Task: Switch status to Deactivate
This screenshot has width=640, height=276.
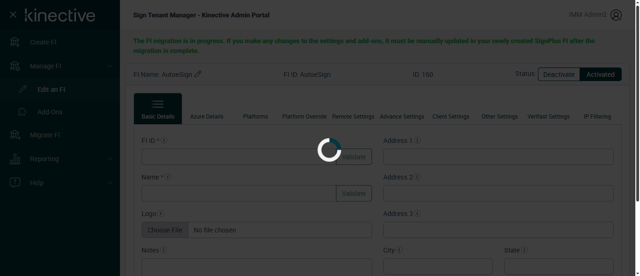Action: 558,75
